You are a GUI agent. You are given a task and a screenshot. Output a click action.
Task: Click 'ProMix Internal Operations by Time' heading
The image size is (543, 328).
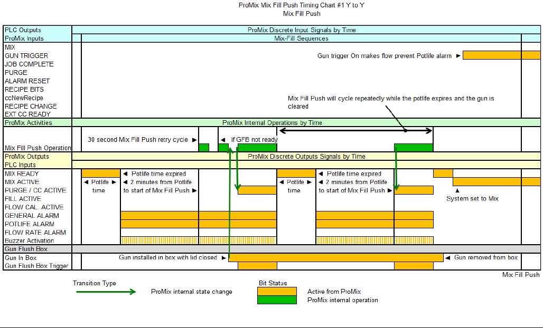pos(272,123)
